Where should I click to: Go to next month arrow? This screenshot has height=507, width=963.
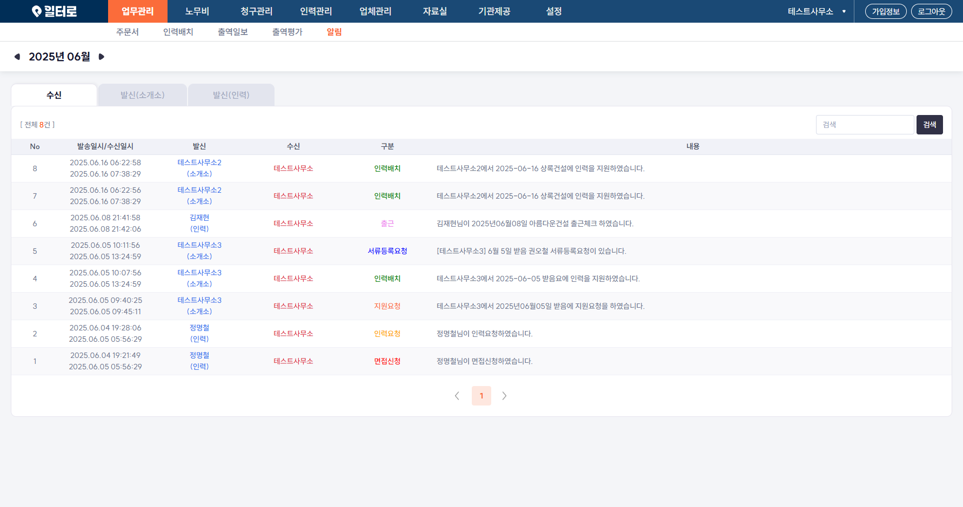pyautogui.click(x=101, y=57)
